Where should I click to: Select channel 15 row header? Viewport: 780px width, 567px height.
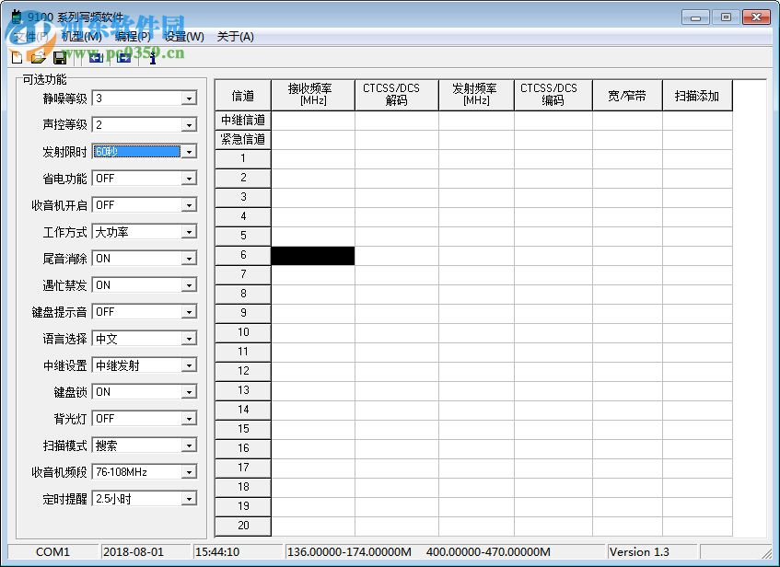point(243,429)
